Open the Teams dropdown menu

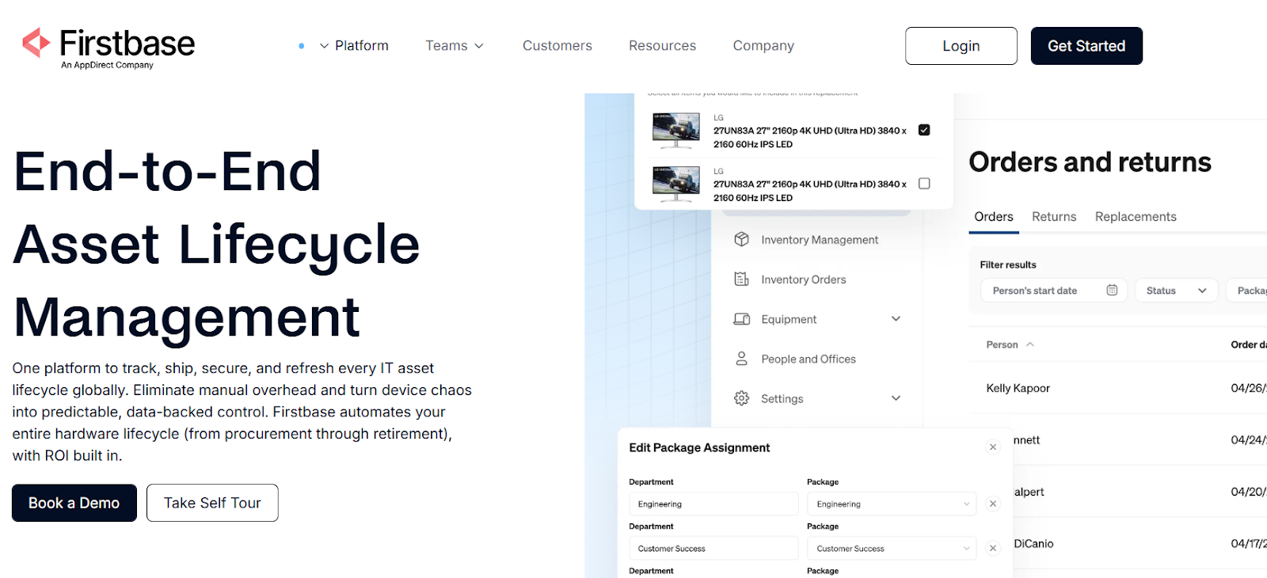coord(455,46)
